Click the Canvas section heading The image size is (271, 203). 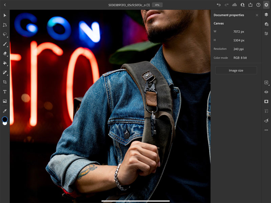point(218,23)
